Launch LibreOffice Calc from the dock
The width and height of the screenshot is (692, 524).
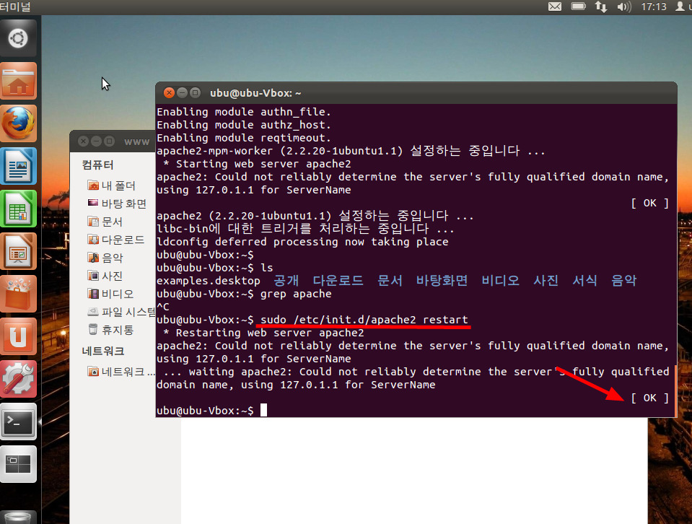click(19, 209)
